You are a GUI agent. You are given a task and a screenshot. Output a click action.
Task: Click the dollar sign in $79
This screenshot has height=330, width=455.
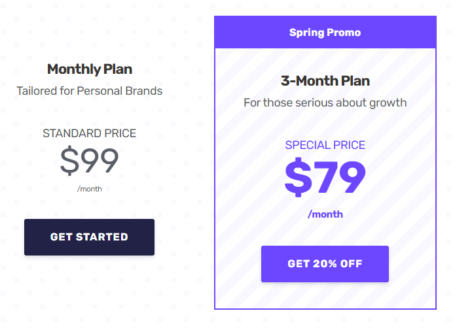pos(299,177)
